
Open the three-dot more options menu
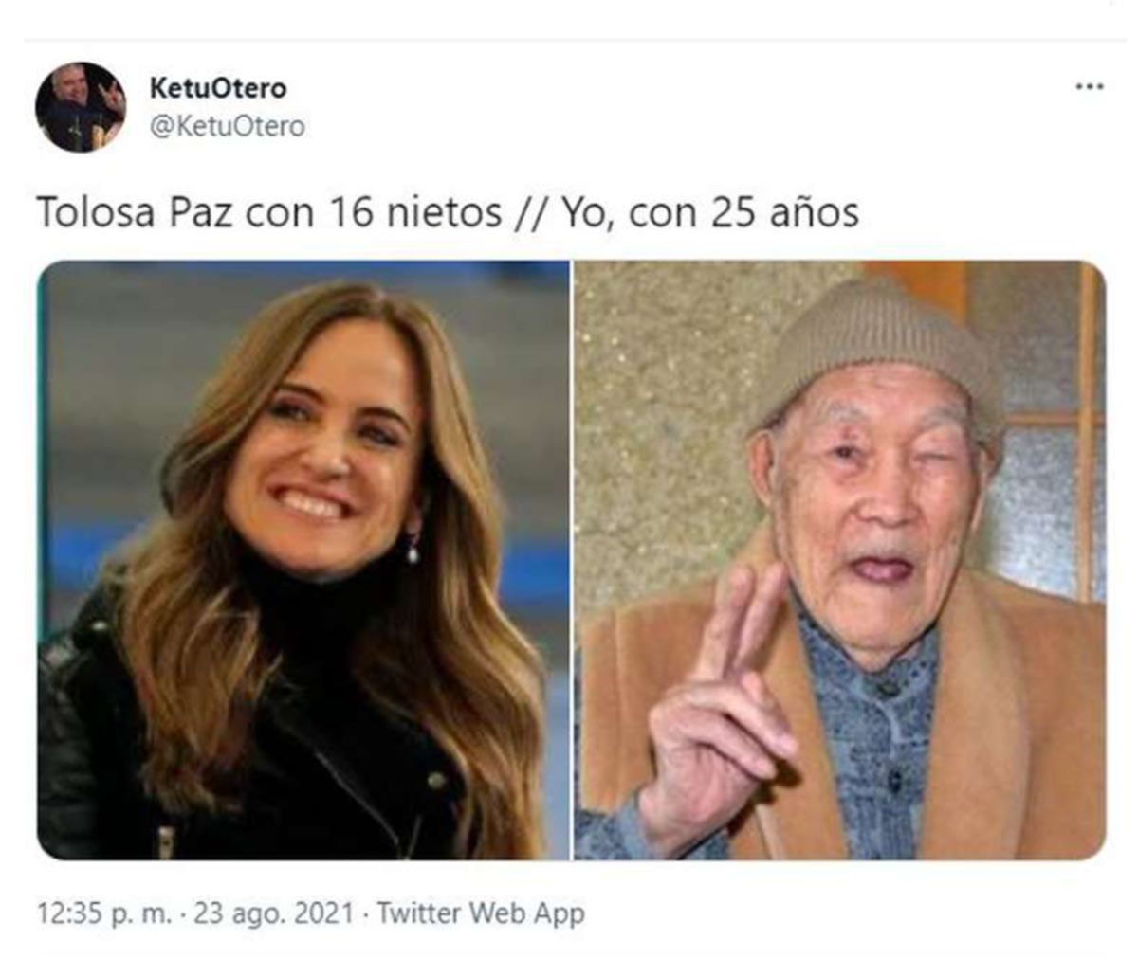point(1089,87)
